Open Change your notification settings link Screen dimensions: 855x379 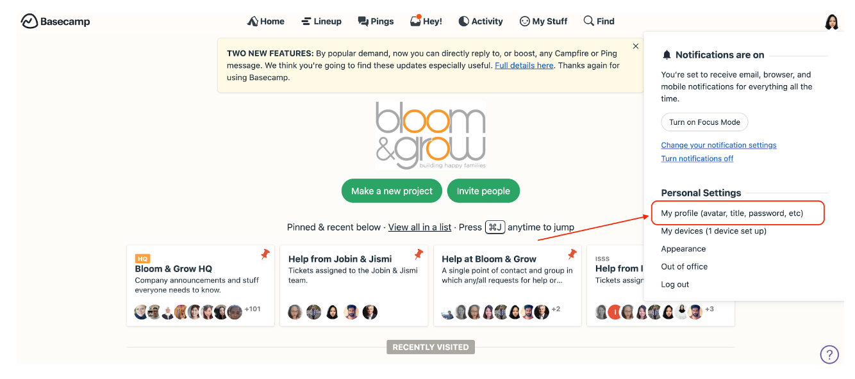(718, 145)
